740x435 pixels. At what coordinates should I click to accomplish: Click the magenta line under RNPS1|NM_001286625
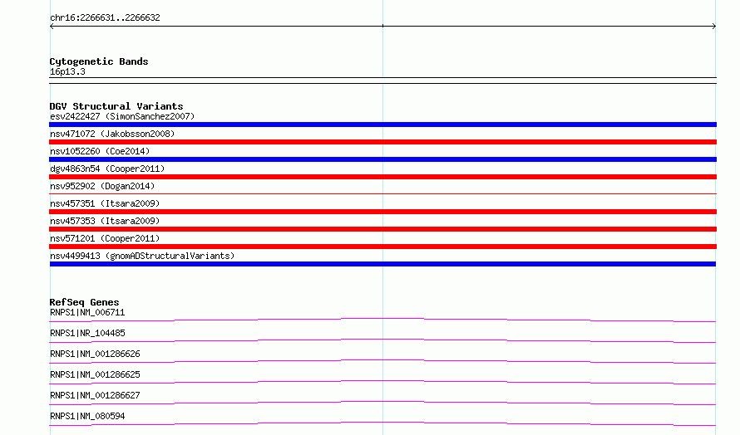[x=382, y=382]
